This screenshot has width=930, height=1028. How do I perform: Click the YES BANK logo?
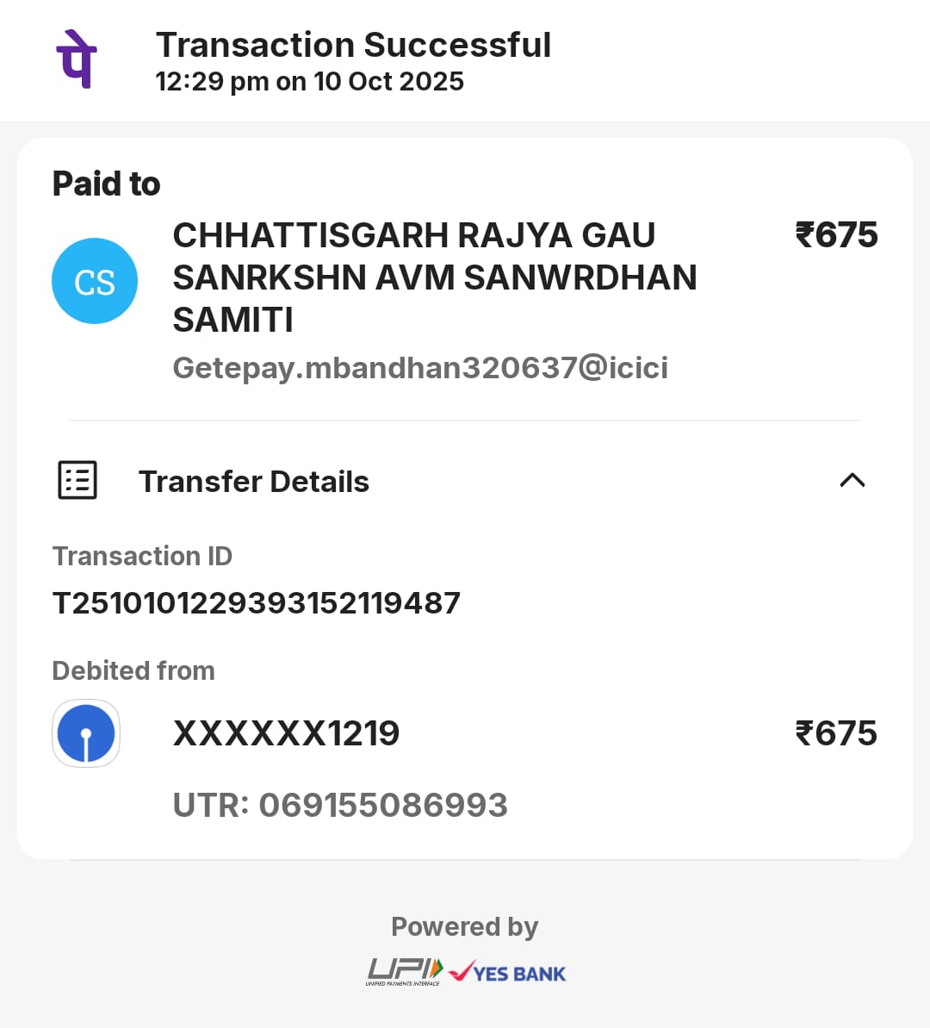[x=508, y=973]
